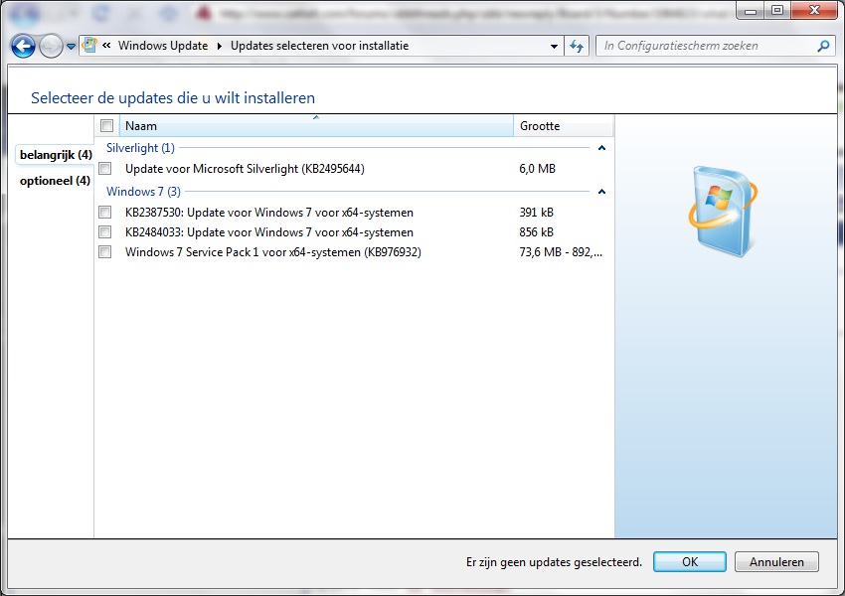This screenshot has width=845, height=596.
Task: Click the magnifier search icon
Action: [x=823, y=47]
